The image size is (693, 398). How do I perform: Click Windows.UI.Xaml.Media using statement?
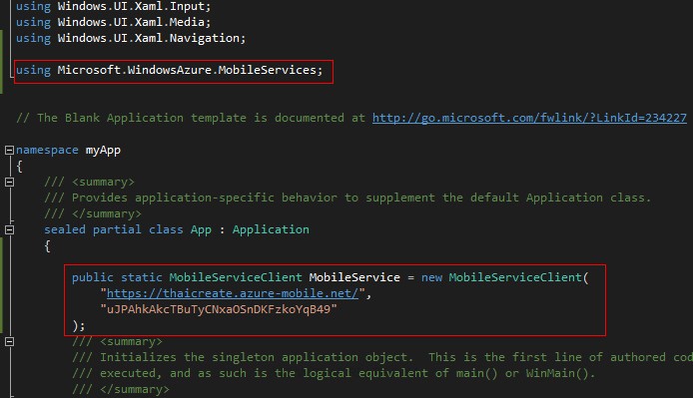click(113, 22)
